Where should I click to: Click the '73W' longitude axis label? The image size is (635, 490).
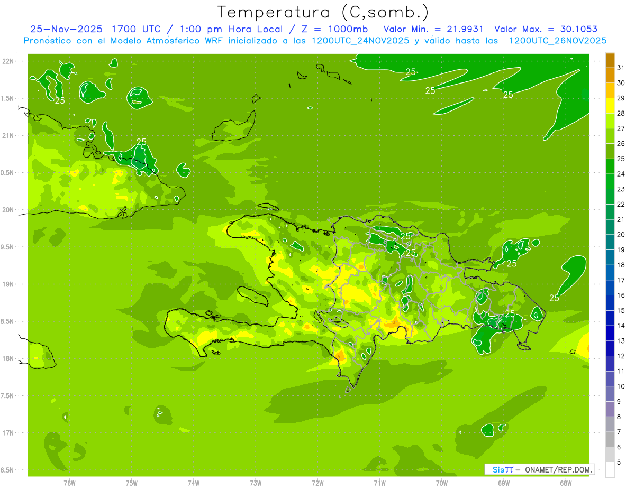pyautogui.click(x=256, y=483)
